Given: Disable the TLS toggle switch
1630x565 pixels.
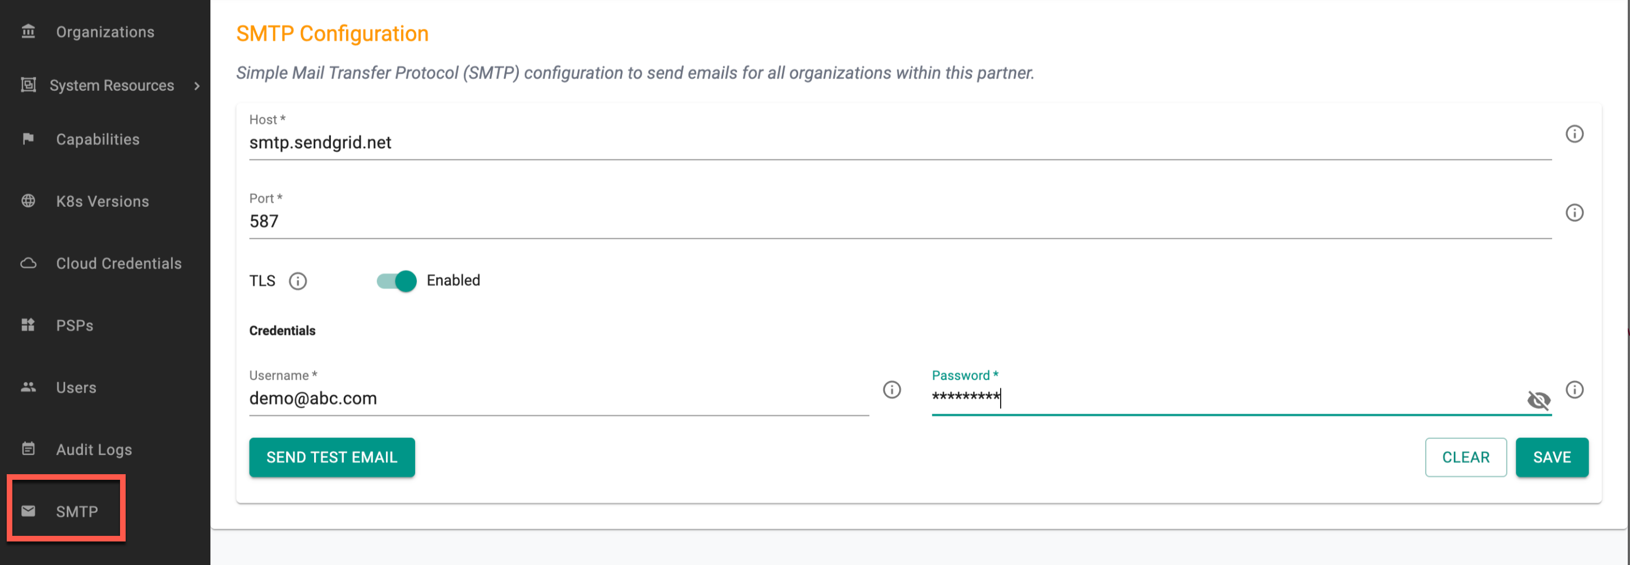Looking at the screenshot, I should point(397,281).
